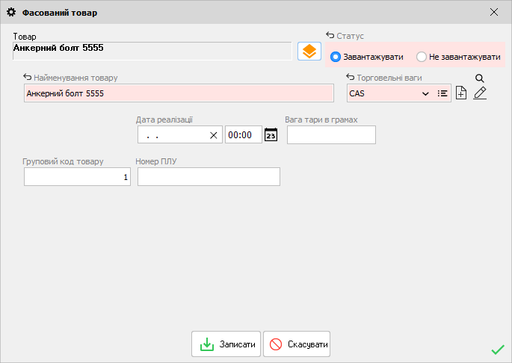Open the calendar icon for Дата реалізації
This screenshot has height=363, width=512.
click(271, 135)
